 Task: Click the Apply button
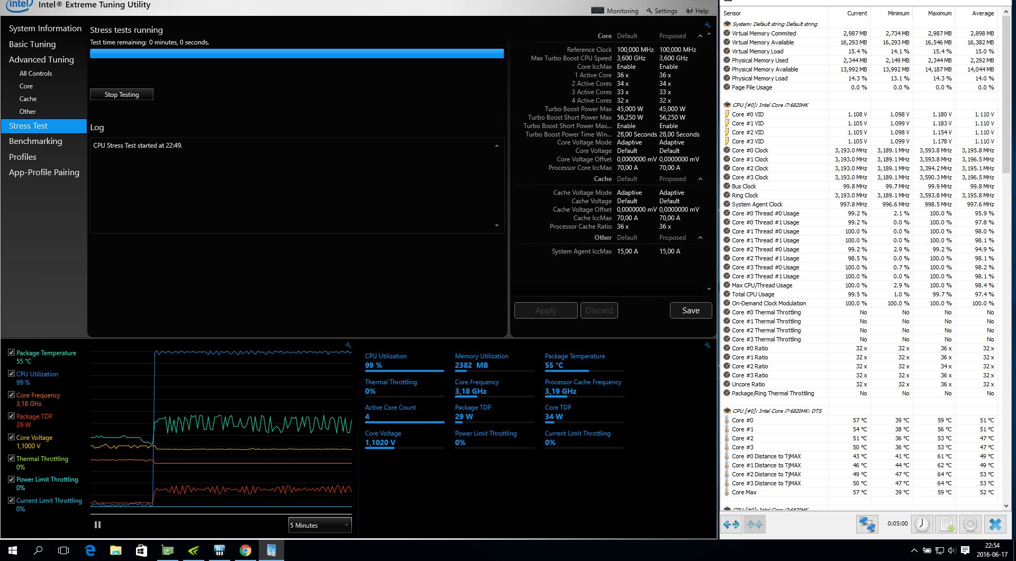click(x=546, y=311)
